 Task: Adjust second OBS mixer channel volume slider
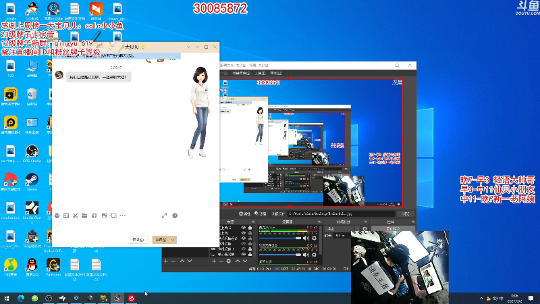(280, 255)
